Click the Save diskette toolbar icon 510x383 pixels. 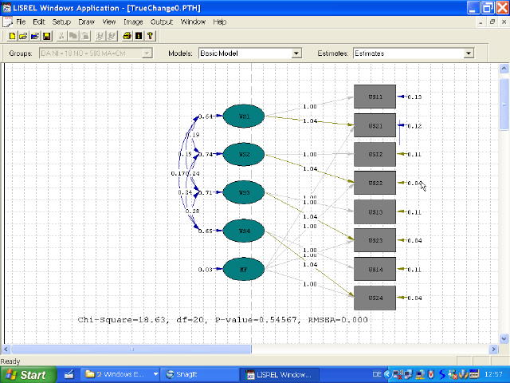click(x=47, y=36)
